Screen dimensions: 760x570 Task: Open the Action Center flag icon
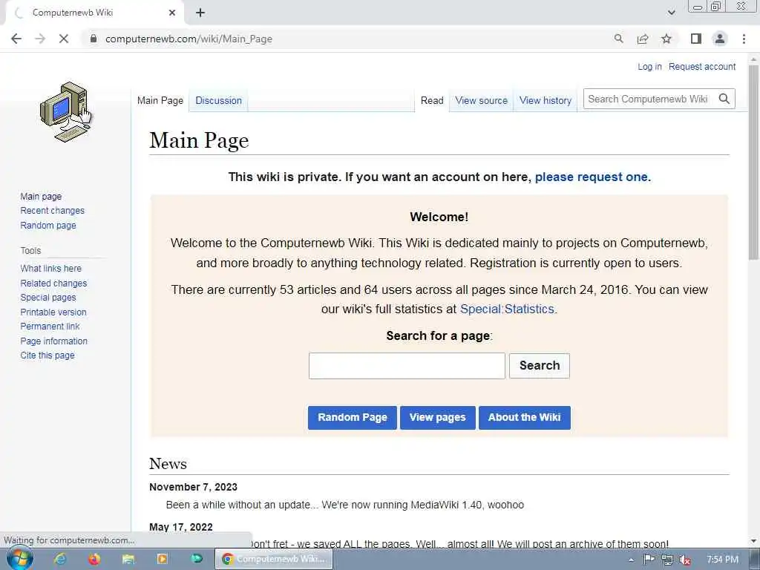pos(649,560)
